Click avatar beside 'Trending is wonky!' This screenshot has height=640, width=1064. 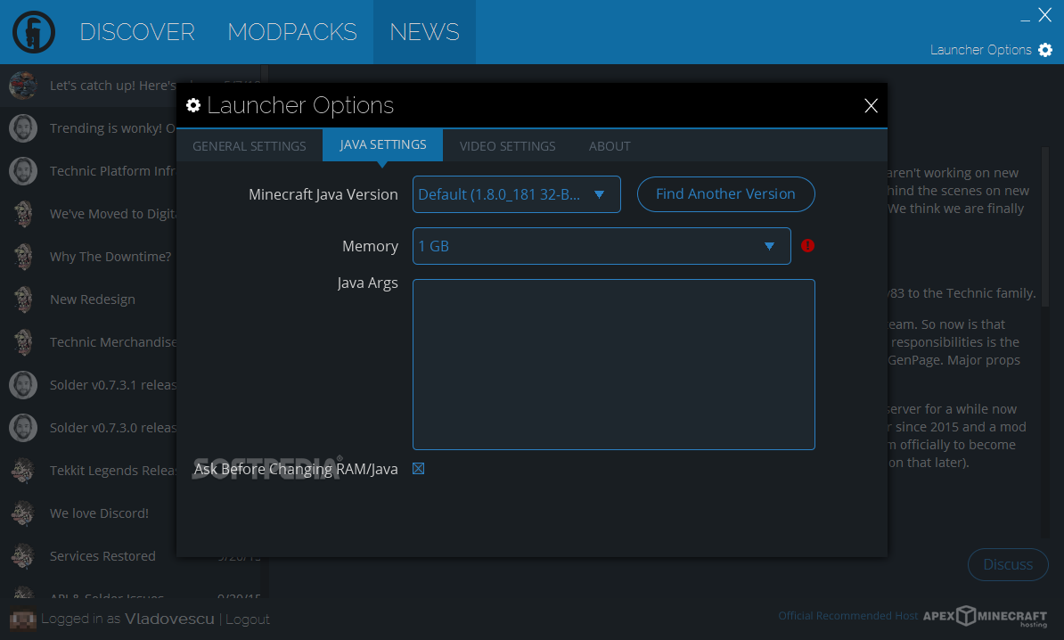tap(23, 128)
